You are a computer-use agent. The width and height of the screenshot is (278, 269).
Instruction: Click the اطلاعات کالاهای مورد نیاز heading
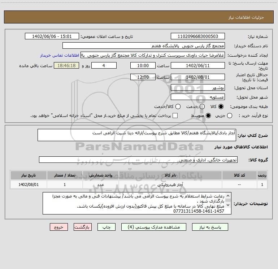click(241, 147)
